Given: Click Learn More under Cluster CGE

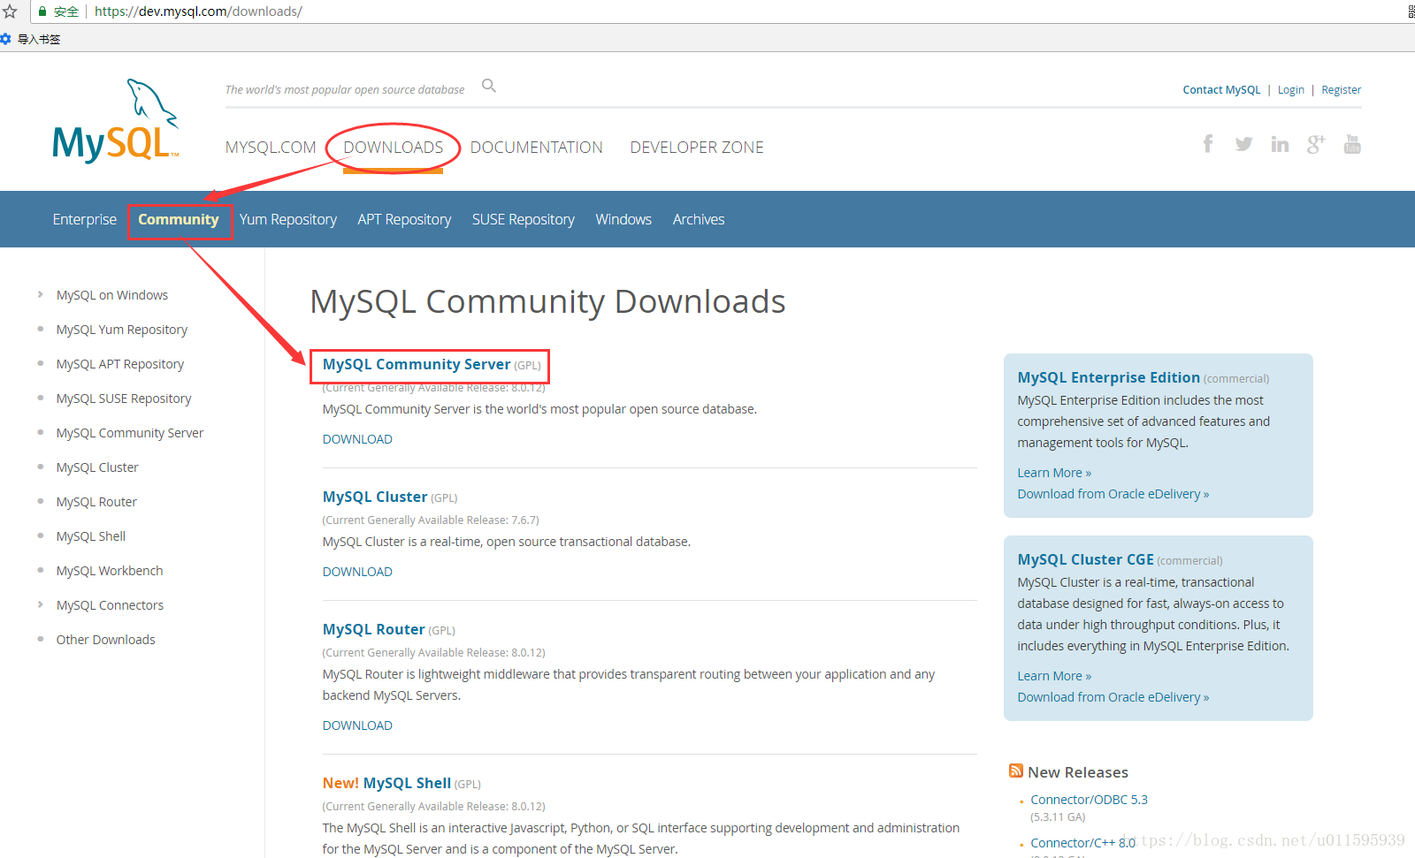Looking at the screenshot, I should (1054, 676).
